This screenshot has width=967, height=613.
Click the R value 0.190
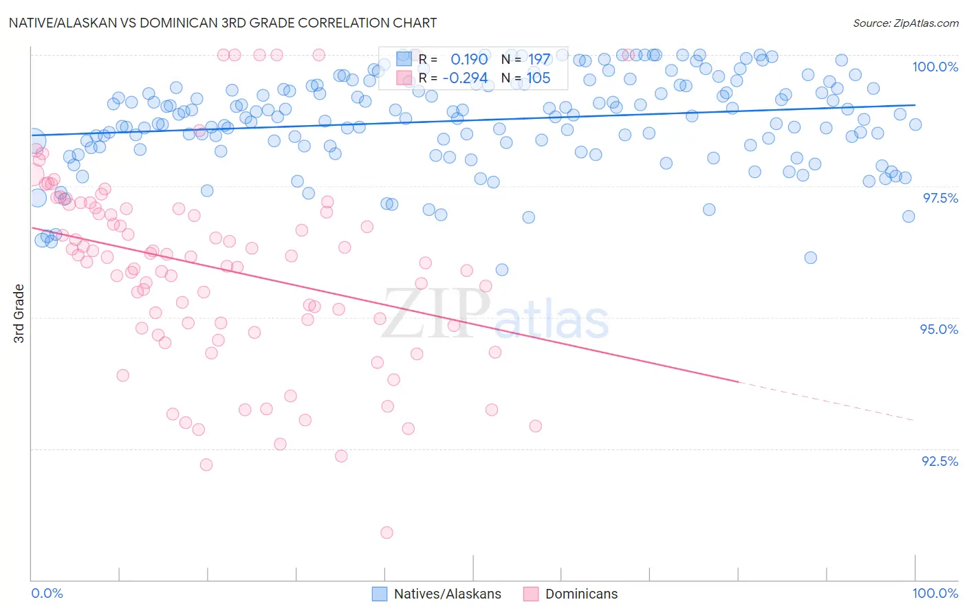pos(469,59)
